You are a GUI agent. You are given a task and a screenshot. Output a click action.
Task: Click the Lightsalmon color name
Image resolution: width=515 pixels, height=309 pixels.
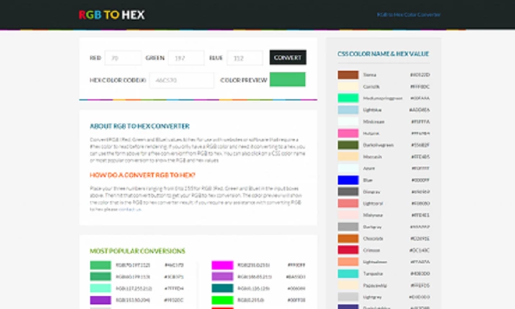click(x=375, y=262)
